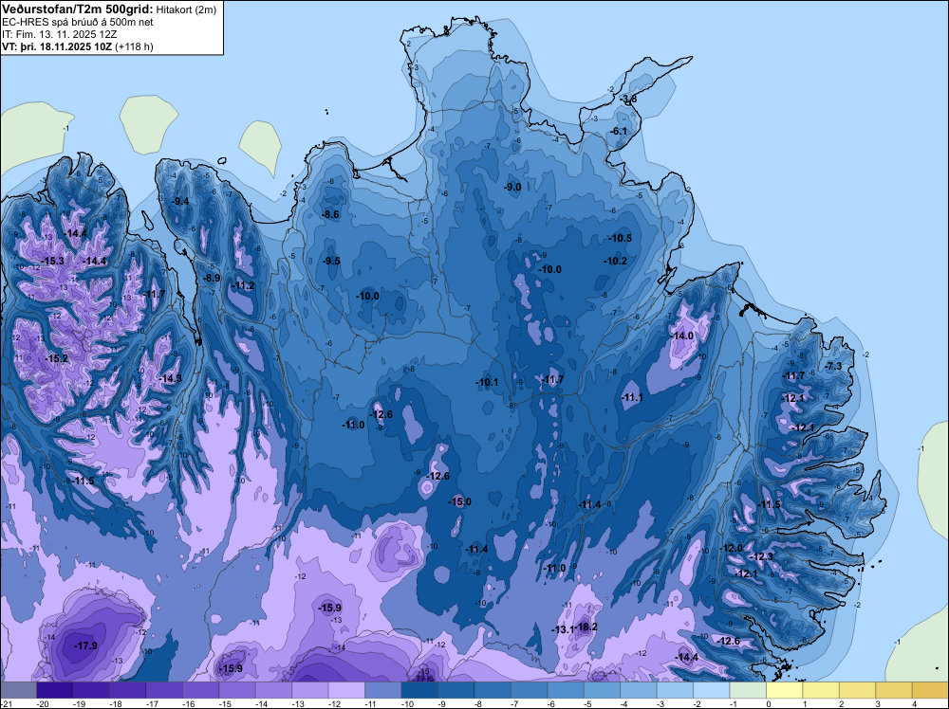Click the -15 label on the color scale
The image size is (949, 709).
coord(225,703)
